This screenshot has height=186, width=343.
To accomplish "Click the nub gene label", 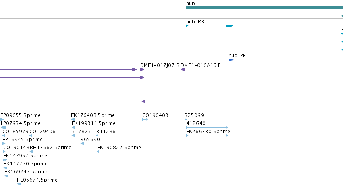I will click(191, 4).
